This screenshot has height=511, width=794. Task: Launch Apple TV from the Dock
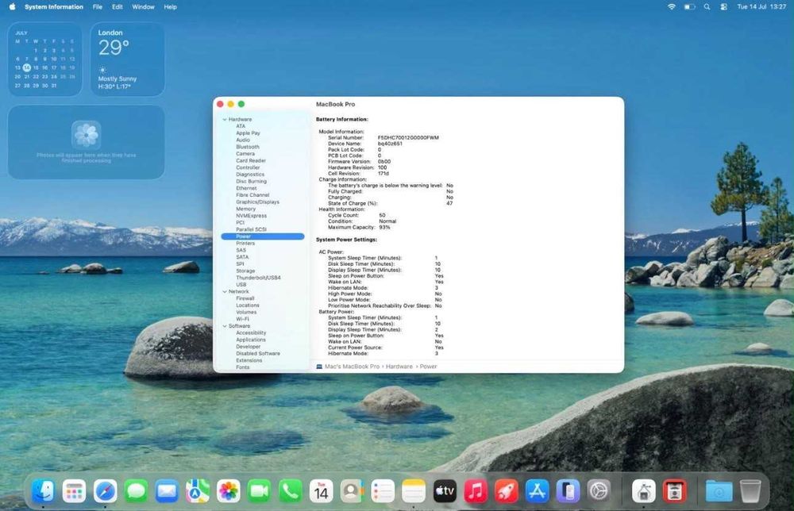(445, 490)
